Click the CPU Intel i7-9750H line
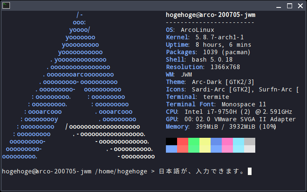Screen dimensions: 307x192 [x=229, y=112]
